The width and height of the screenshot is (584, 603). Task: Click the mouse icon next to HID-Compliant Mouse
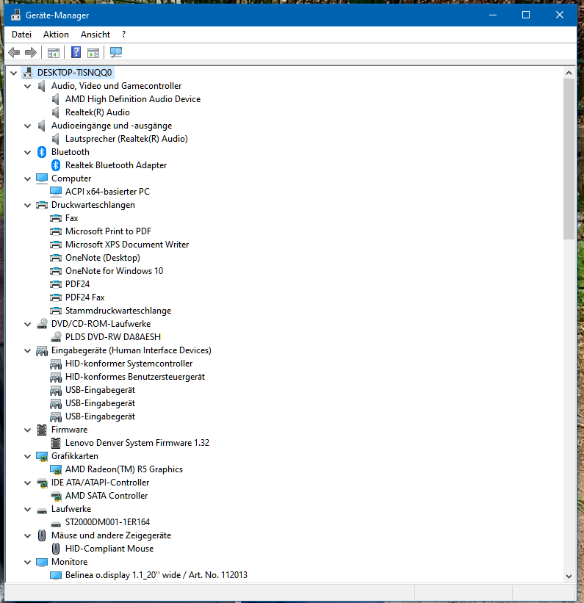coord(56,549)
